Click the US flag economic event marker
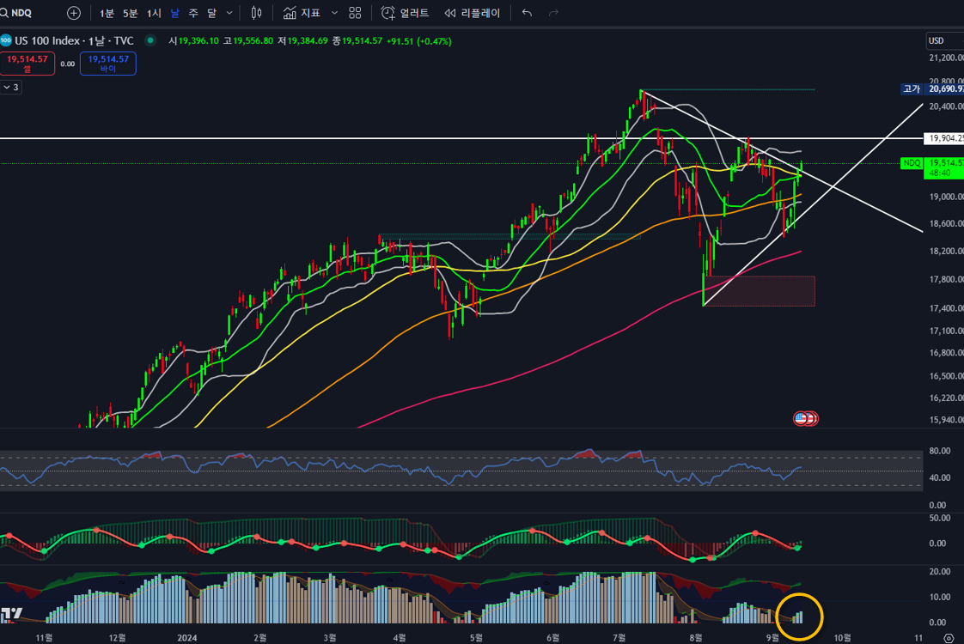Image resolution: width=964 pixels, height=644 pixels. (x=802, y=418)
